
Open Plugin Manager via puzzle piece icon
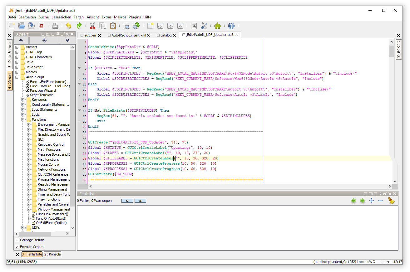coord(218,26)
